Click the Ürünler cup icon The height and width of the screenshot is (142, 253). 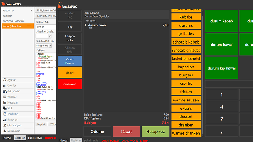point(4,86)
